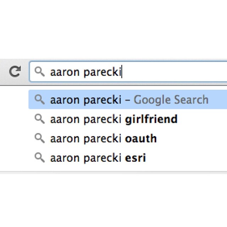
Task: Click the typed "aaron parecki" text in address bar
Action: [x=85, y=72]
